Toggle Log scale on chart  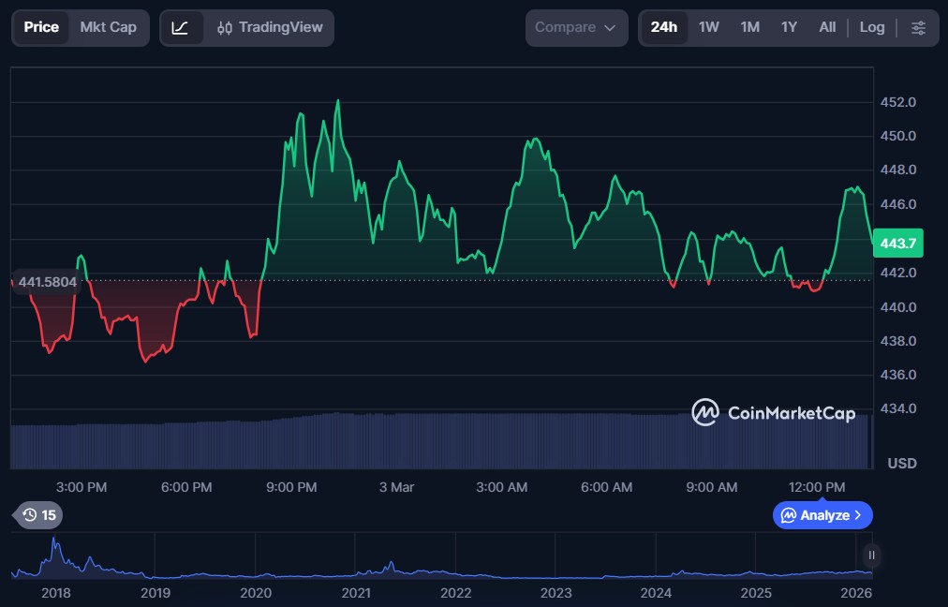(871, 28)
